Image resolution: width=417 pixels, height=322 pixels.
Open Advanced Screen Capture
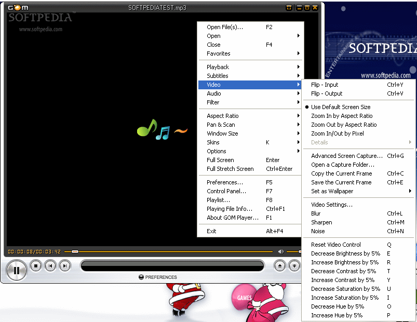pyautogui.click(x=358, y=156)
